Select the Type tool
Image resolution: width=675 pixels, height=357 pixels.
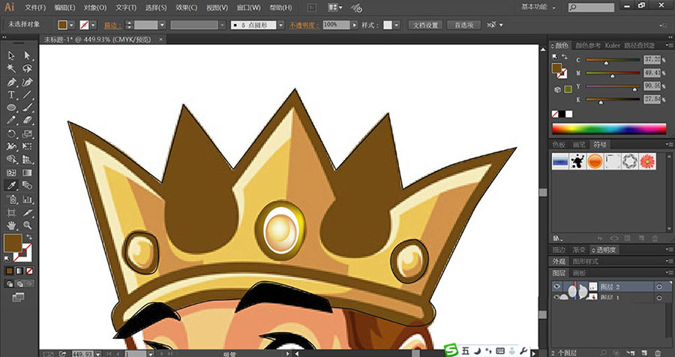pos(11,94)
